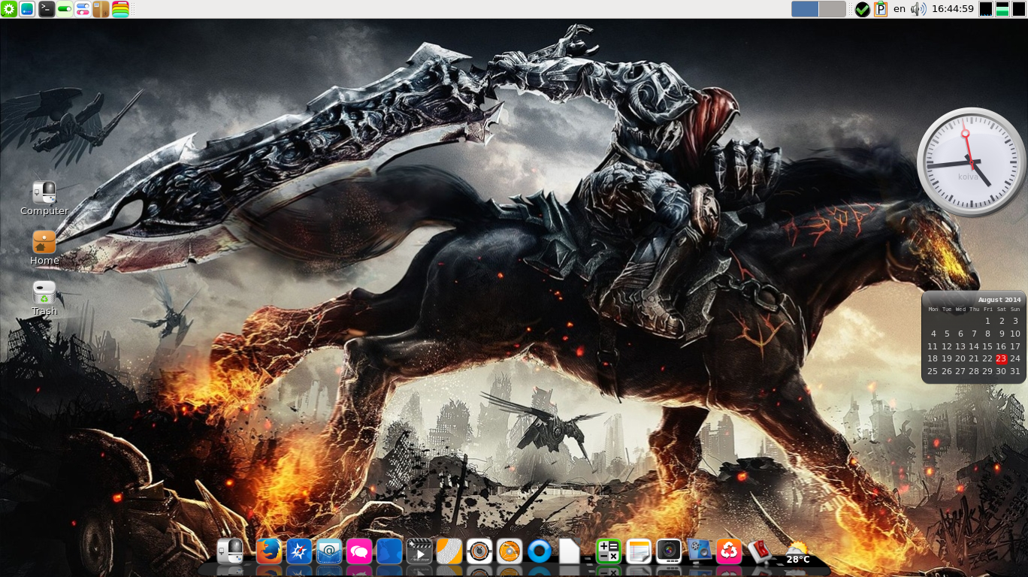Click the green toggle switch icon in panel
This screenshot has height=577, width=1028.
(x=65, y=9)
